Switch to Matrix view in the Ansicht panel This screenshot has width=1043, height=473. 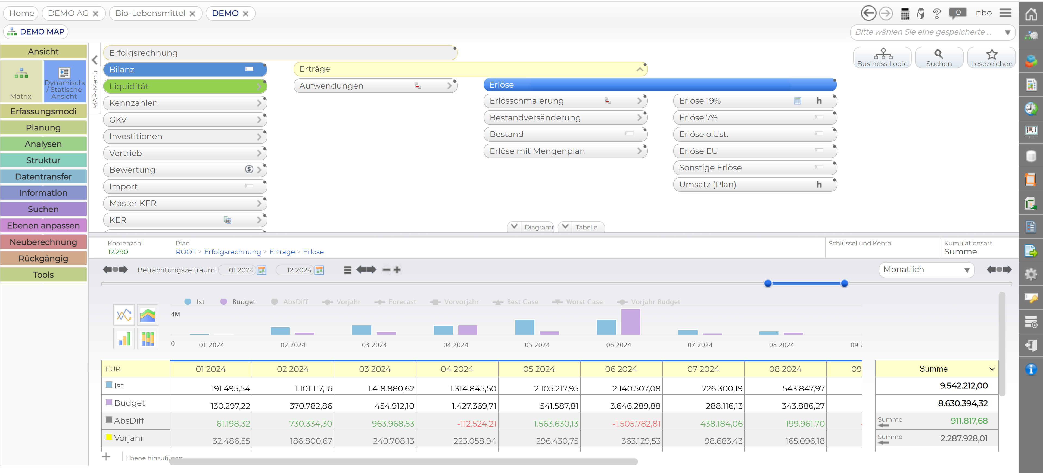click(x=21, y=81)
